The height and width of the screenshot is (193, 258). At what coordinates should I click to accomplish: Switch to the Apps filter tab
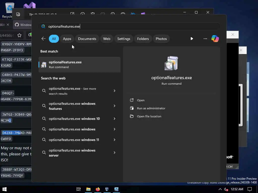pos(67,39)
